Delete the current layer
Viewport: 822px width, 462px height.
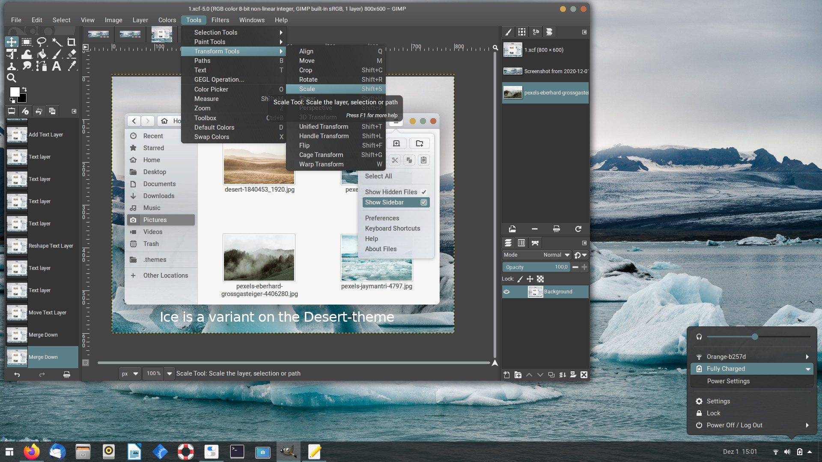[x=584, y=375]
